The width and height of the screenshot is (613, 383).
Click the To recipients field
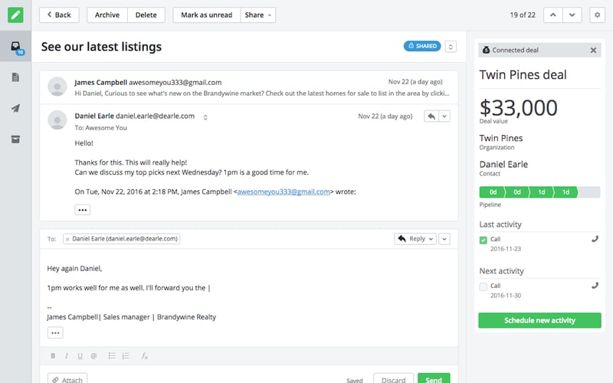click(x=227, y=239)
